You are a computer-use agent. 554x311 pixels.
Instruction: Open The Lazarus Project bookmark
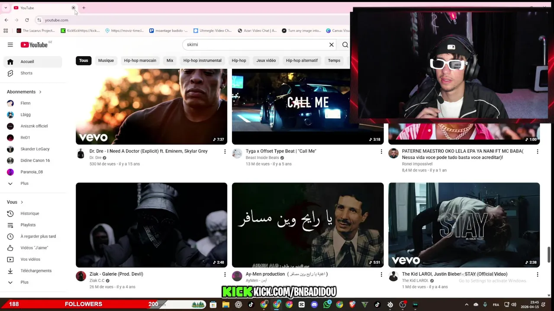(x=35, y=31)
